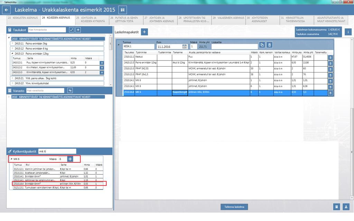
Task: Add a new Laskelmapaketit package
Action: (144, 32)
